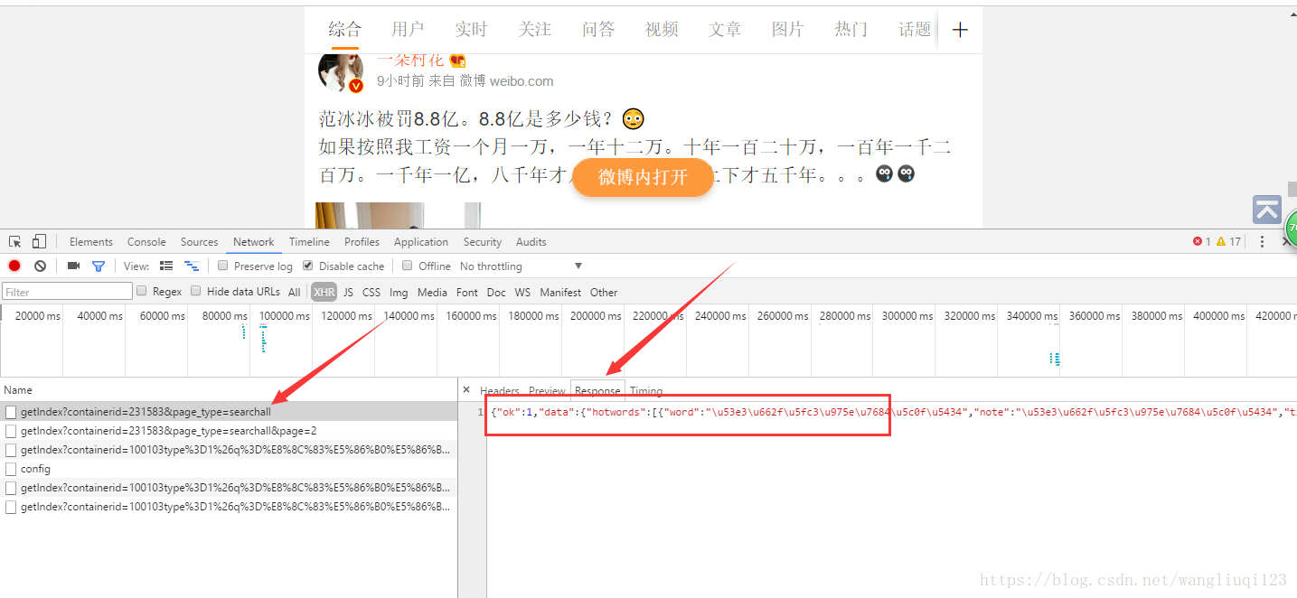Switch to the Sources tab
The height and width of the screenshot is (598, 1297).
click(x=199, y=241)
